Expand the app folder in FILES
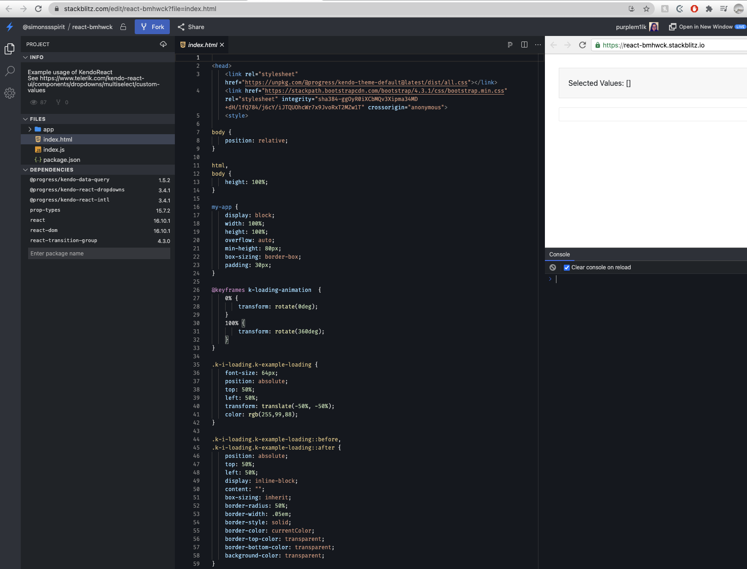 [30, 129]
